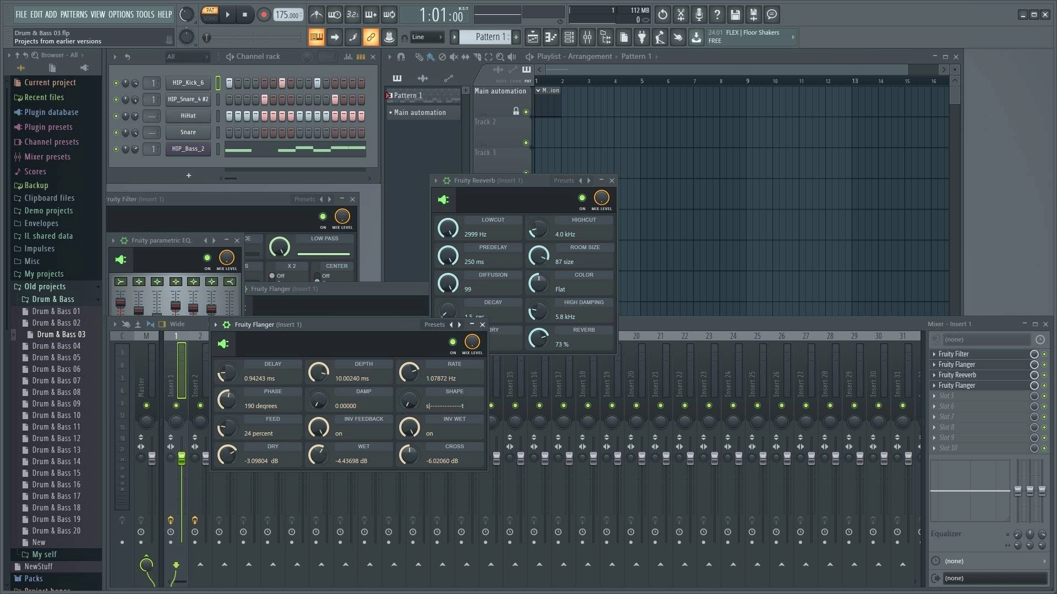1057x594 pixels.
Task: Start playback with the play button
Action: [x=227, y=15]
